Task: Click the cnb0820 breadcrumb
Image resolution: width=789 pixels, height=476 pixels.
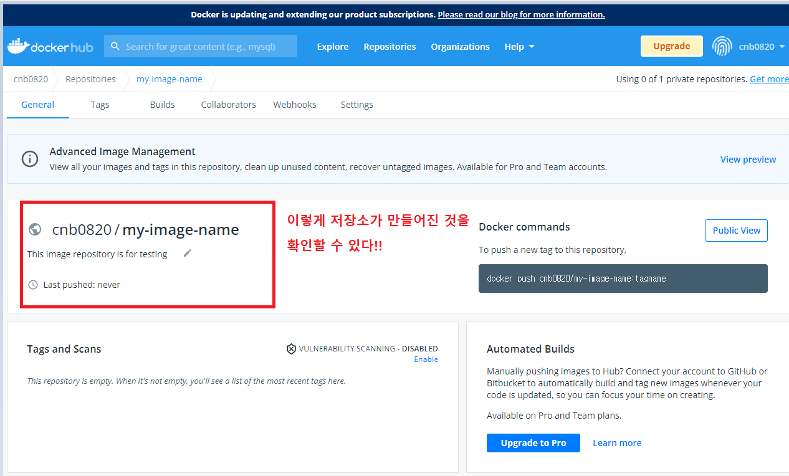Action: (31, 79)
